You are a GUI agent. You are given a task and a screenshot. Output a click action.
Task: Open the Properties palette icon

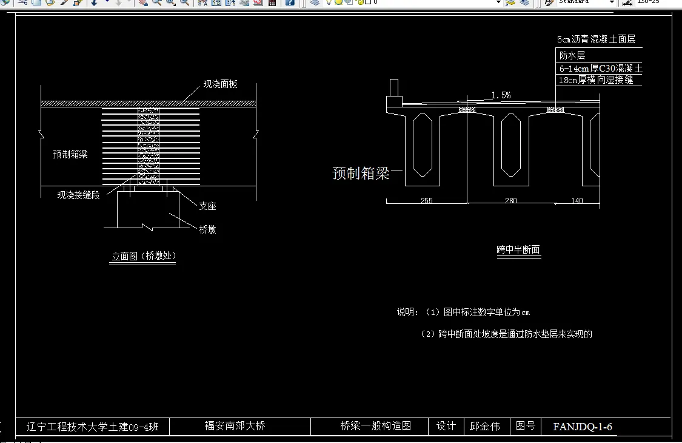(202, 2)
